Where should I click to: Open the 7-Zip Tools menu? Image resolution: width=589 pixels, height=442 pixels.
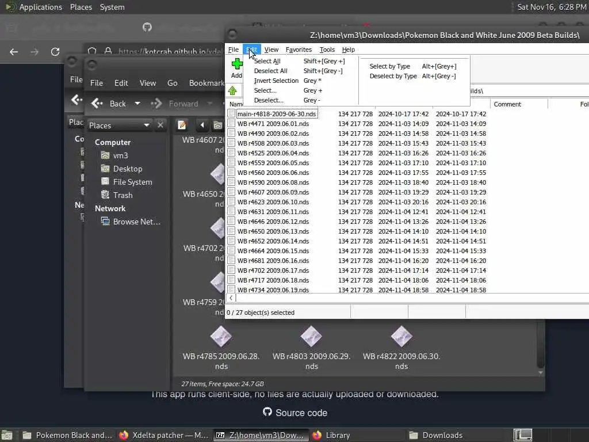pos(327,49)
